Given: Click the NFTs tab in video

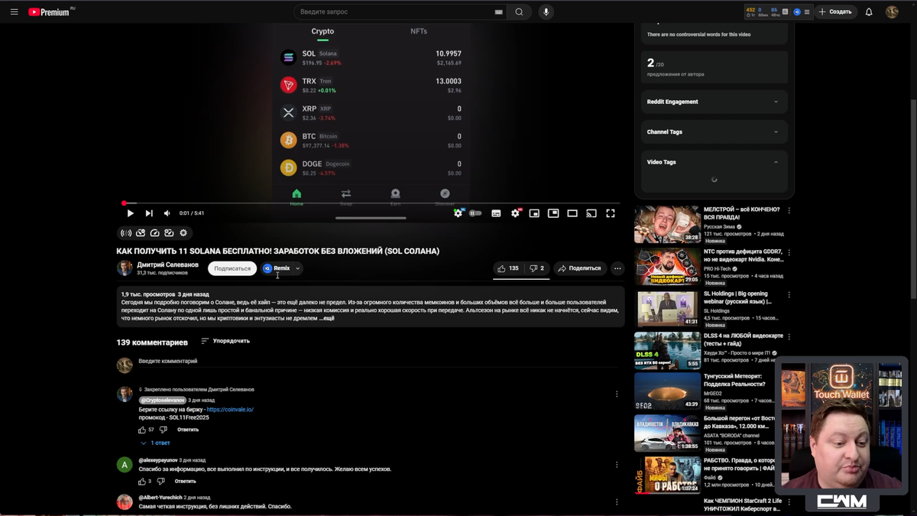Looking at the screenshot, I should (x=419, y=31).
